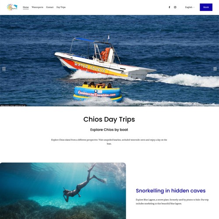Click the chevron beside English
Viewport: 219px width, 219px height.
click(x=194, y=7)
